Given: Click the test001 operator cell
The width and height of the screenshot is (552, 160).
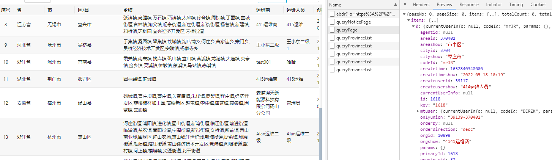Looking at the screenshot, I should 263,62.
